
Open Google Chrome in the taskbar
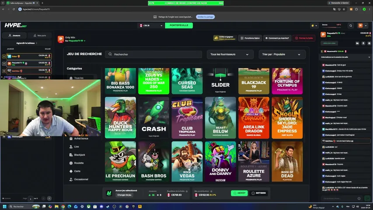[x=63, y=206]
